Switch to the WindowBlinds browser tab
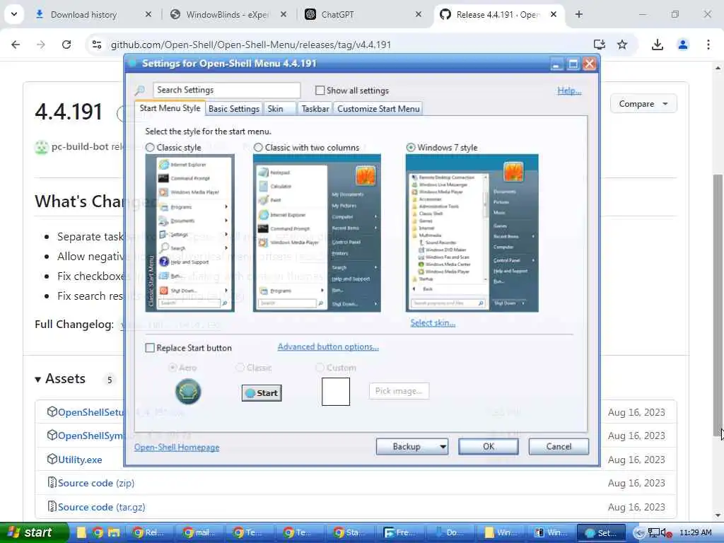Image resolution: width=724 pixels, height=543 pixels. (227, 15)
